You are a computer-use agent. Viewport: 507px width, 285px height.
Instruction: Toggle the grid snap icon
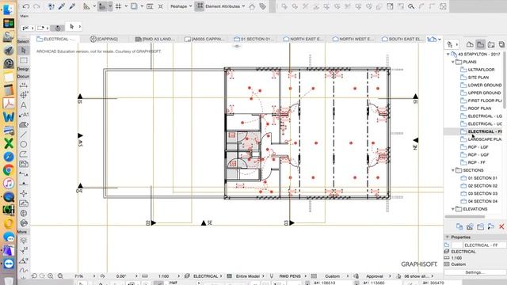click(118, 6)
